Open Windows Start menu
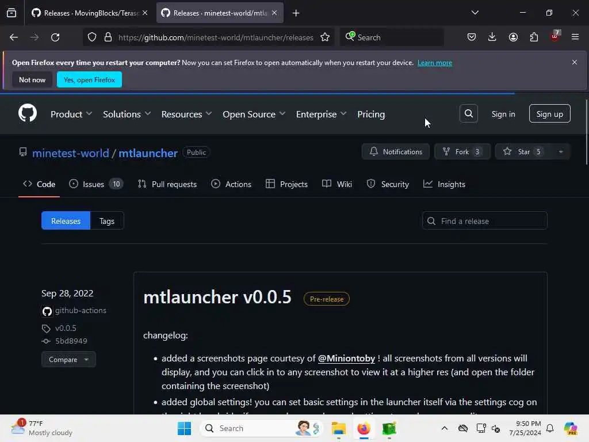 click(x=184, y=428)
